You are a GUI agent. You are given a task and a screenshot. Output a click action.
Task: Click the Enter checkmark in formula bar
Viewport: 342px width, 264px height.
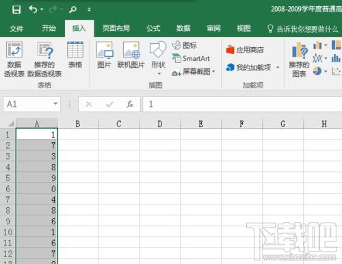click(109, 105)
